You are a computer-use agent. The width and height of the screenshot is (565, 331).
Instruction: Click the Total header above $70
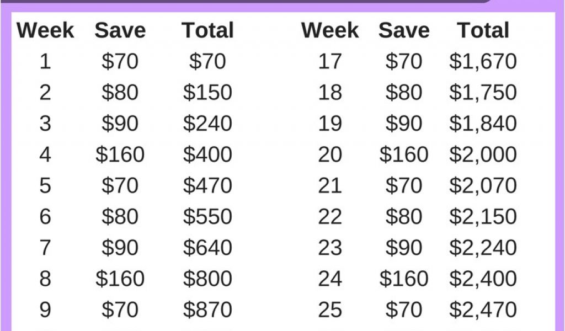(207, 30)
